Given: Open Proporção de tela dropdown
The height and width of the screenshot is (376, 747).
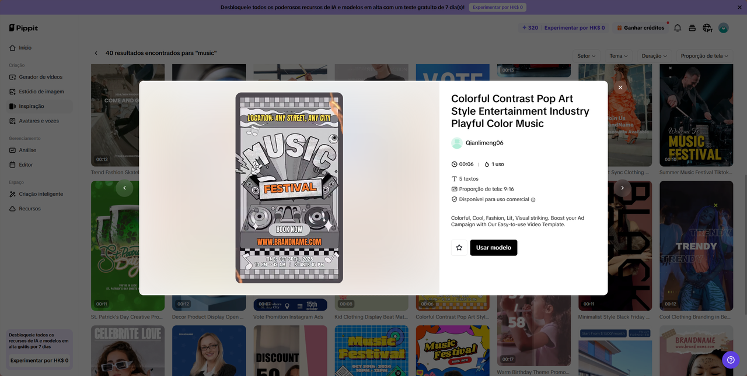Looking at the screenshot, I should 704,56.
